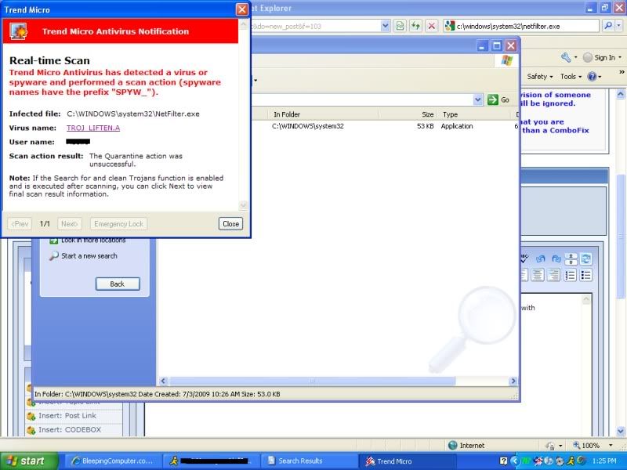Switch to the BleepingComputer taskbar button
The height and width of the screenshot is (470, 627).
tap(113, 461)
